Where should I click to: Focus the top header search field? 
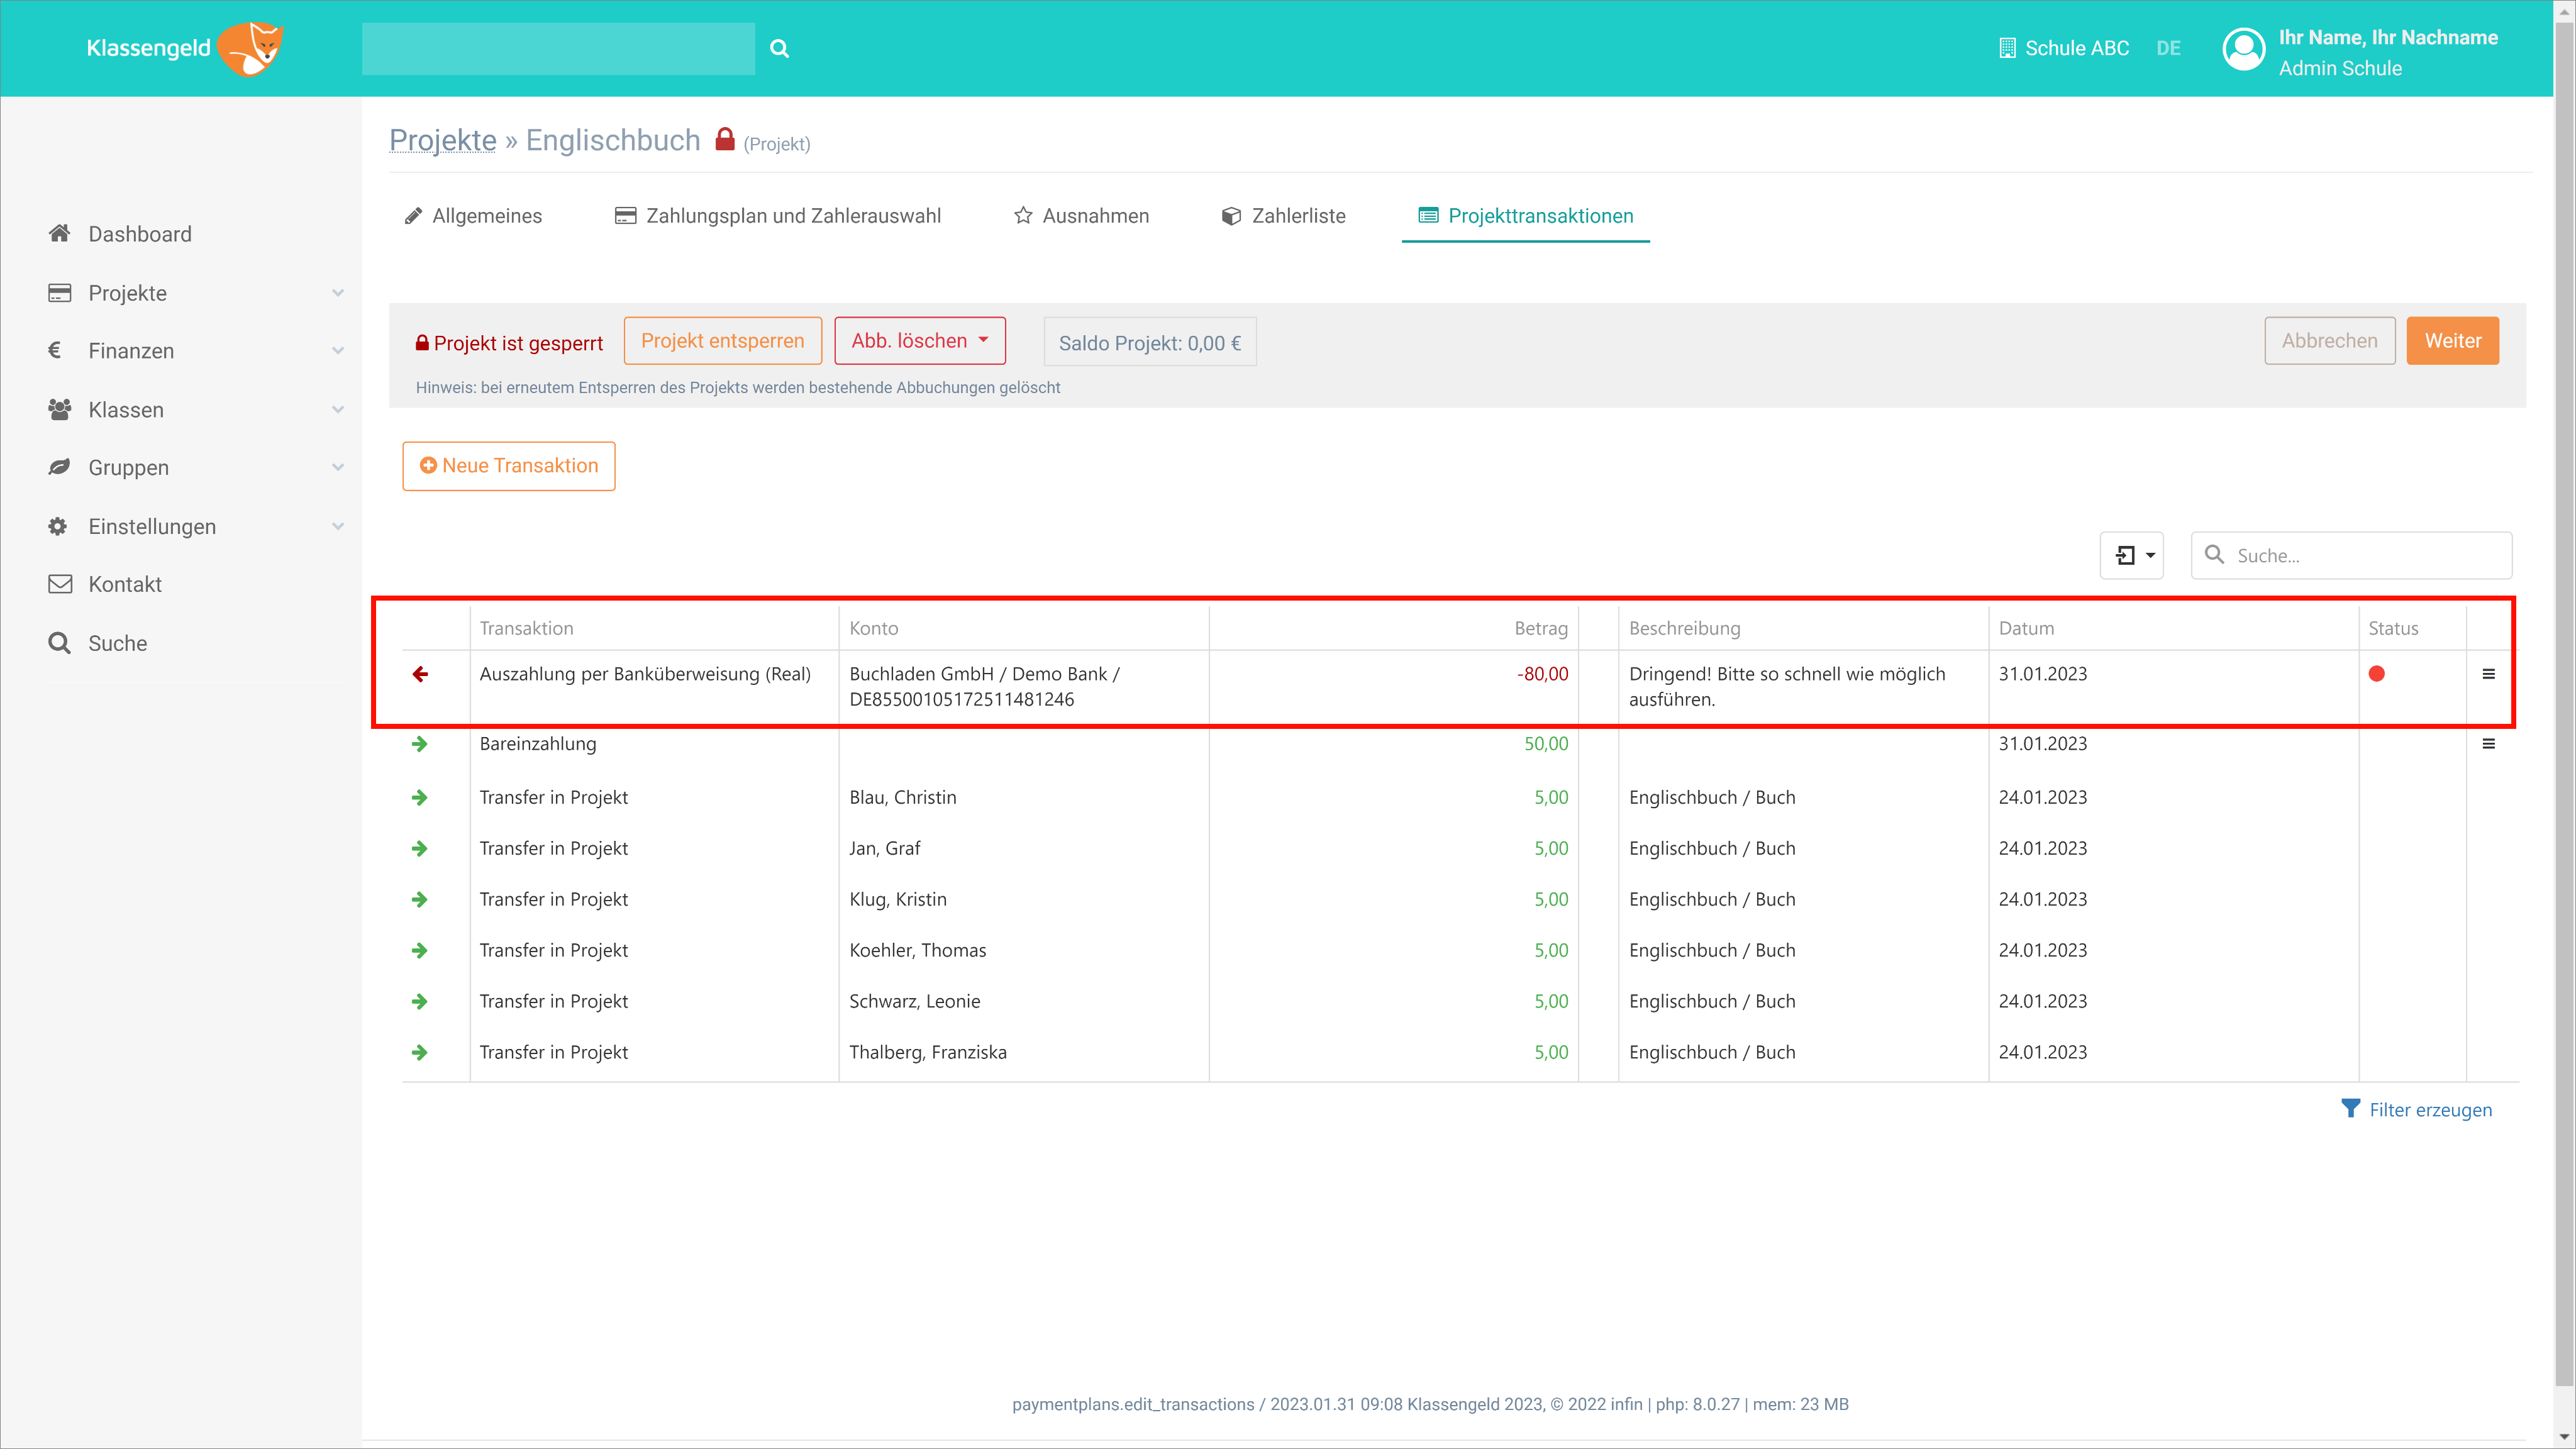click(x=558, y=48)
